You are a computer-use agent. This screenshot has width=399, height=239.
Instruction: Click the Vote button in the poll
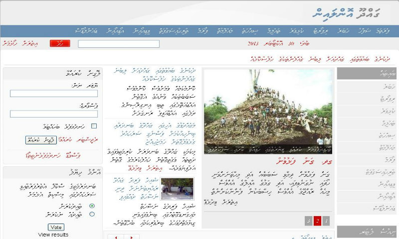pyautogui.click(x=56, y=227)
